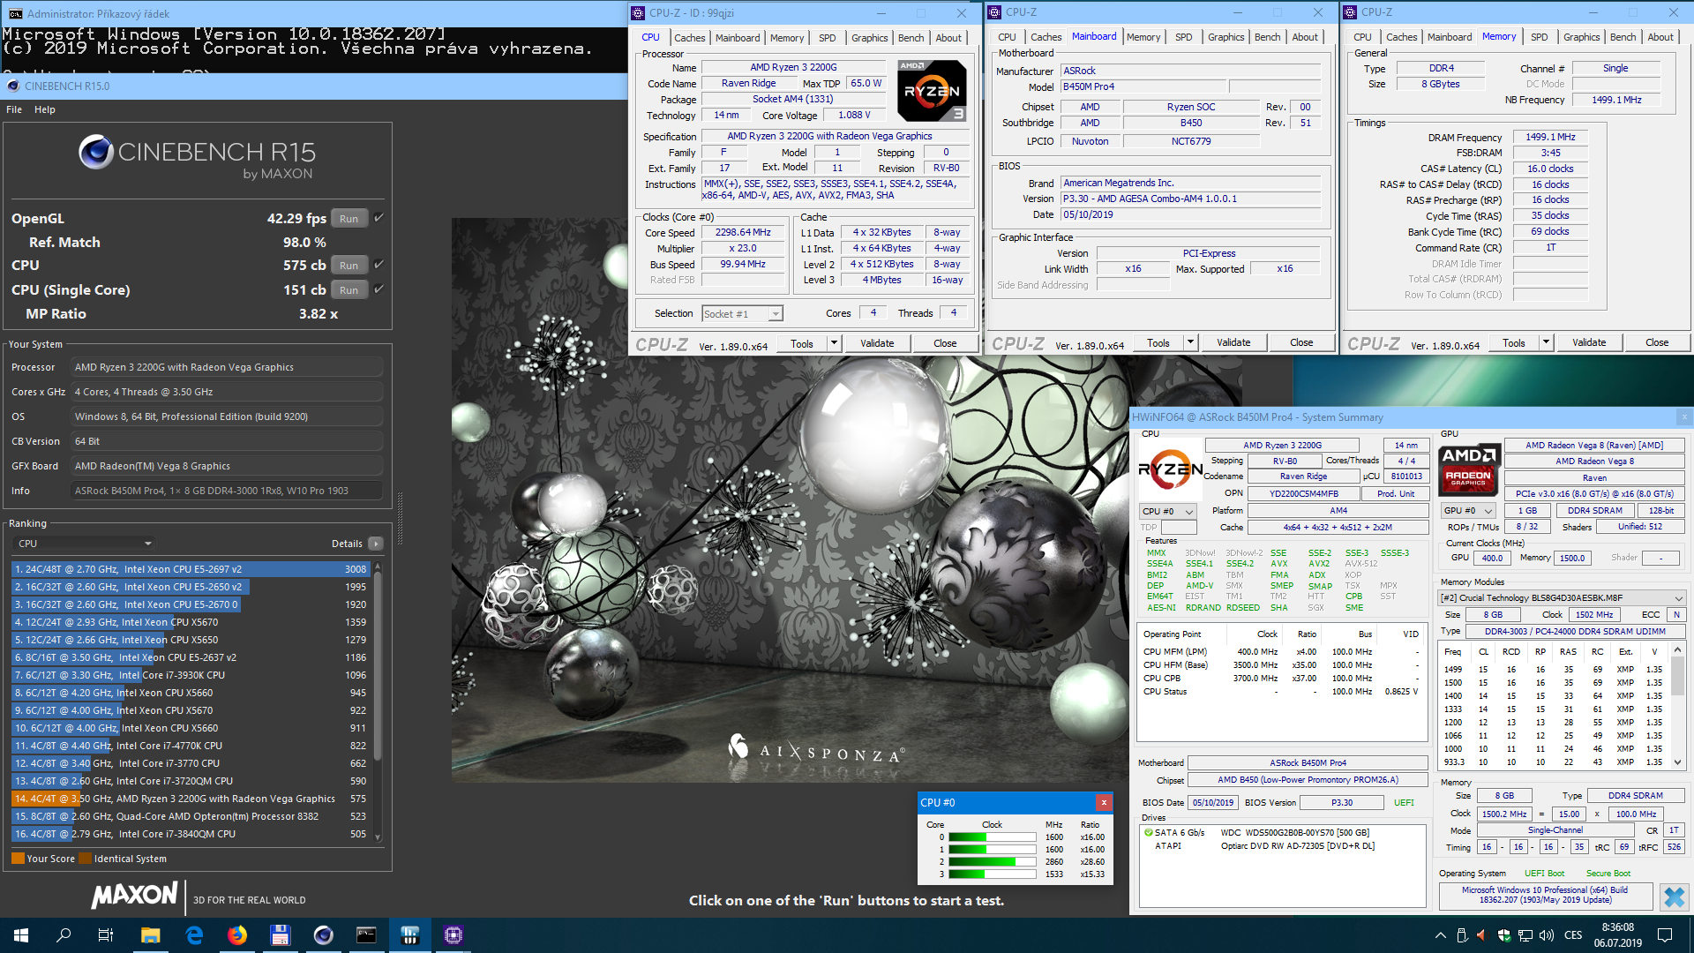This screenshot has width=1694, height=953.
Task: Click the Optiarc DVD RW drive entry
Action: (1282, 845)
